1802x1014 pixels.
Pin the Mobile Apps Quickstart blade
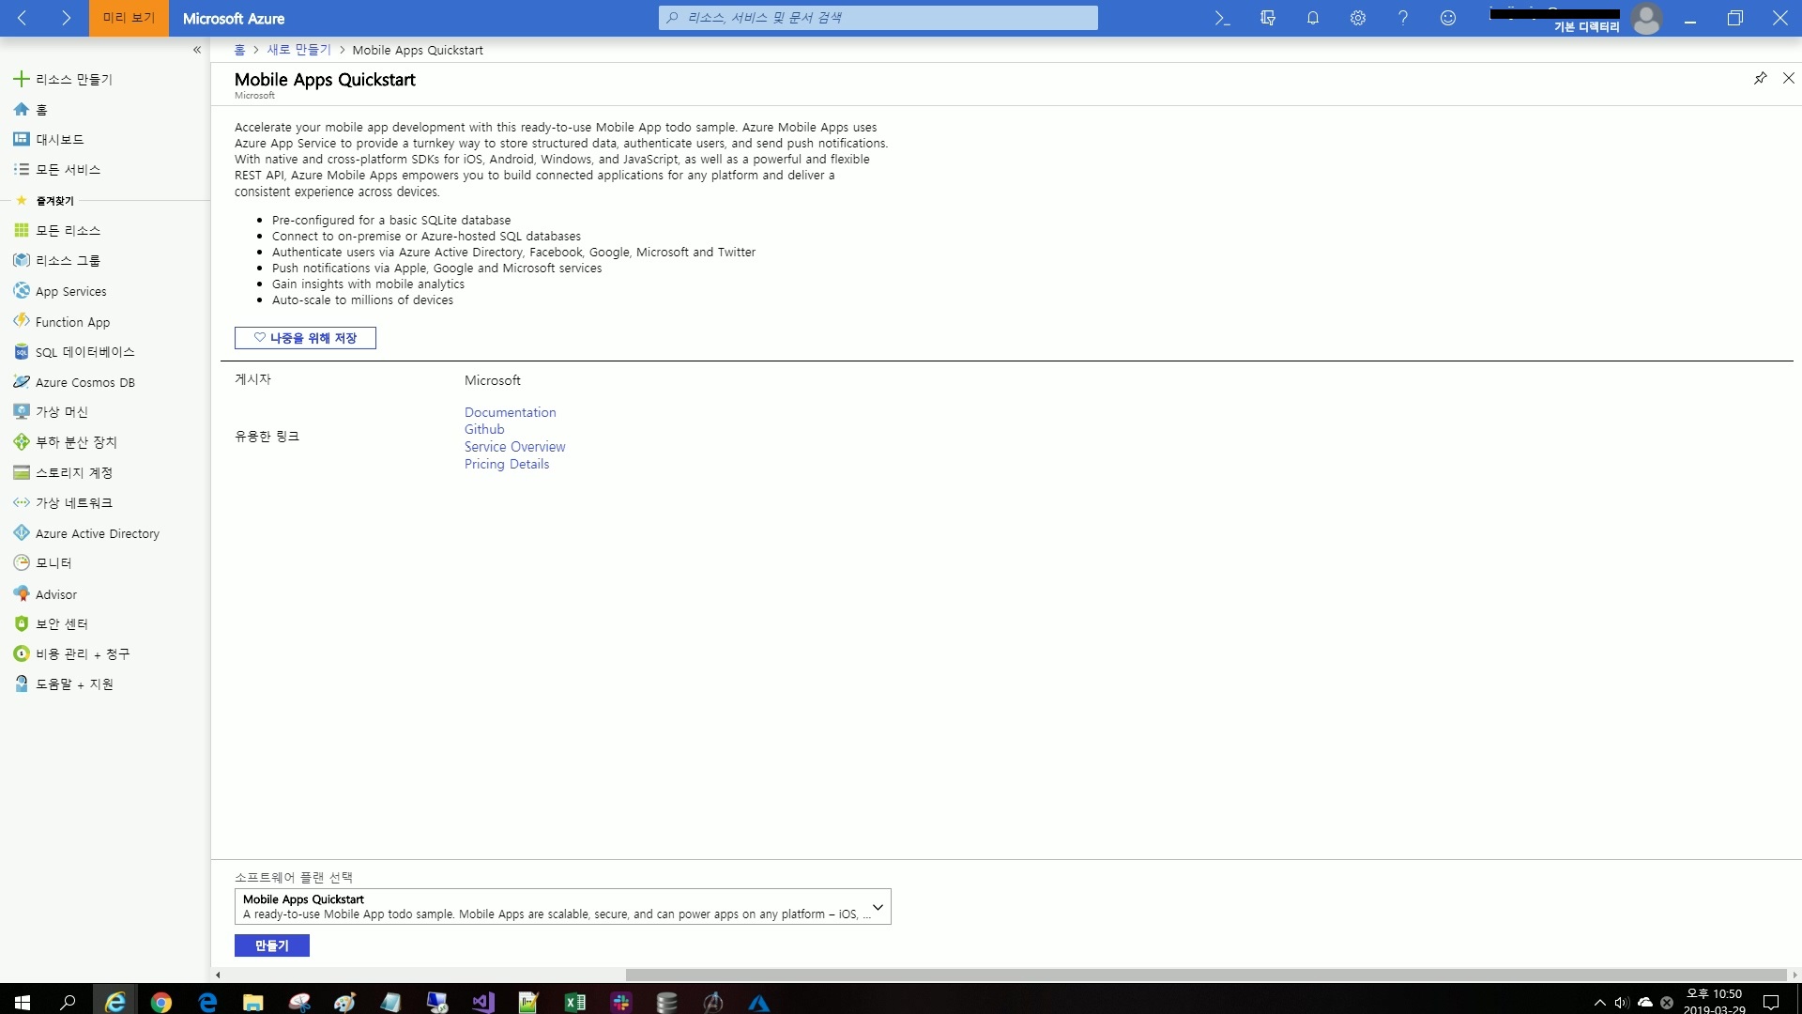click(x=1760, y=78)
